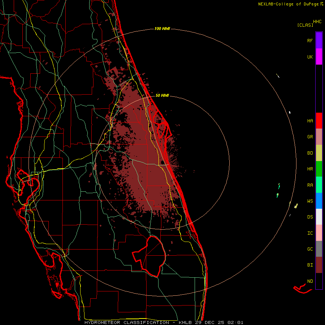Click the GR legend label
This screenshot has height=325, width=325.
310,137
